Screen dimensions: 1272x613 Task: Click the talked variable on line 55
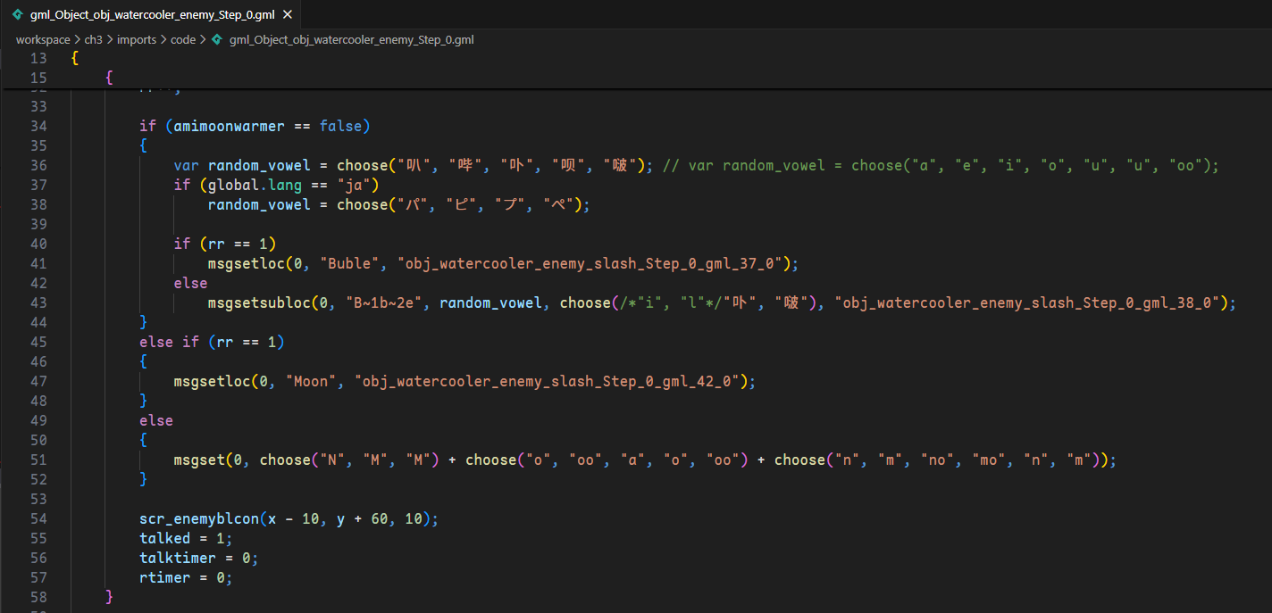tap(165, 538)
